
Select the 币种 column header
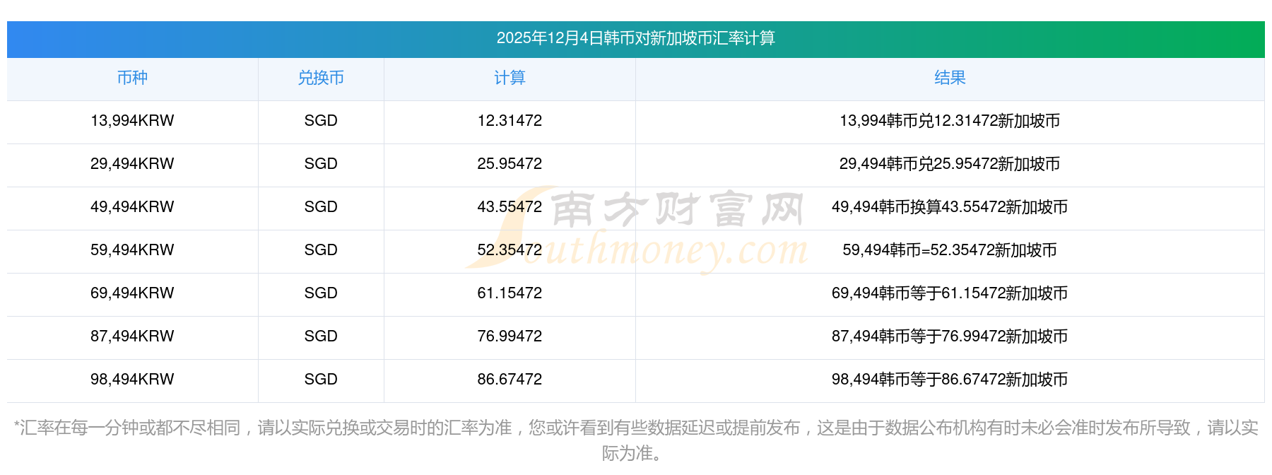tap(132, 78)
